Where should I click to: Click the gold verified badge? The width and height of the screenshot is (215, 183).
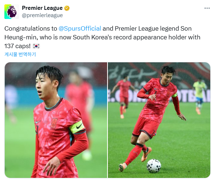(67, 8)
